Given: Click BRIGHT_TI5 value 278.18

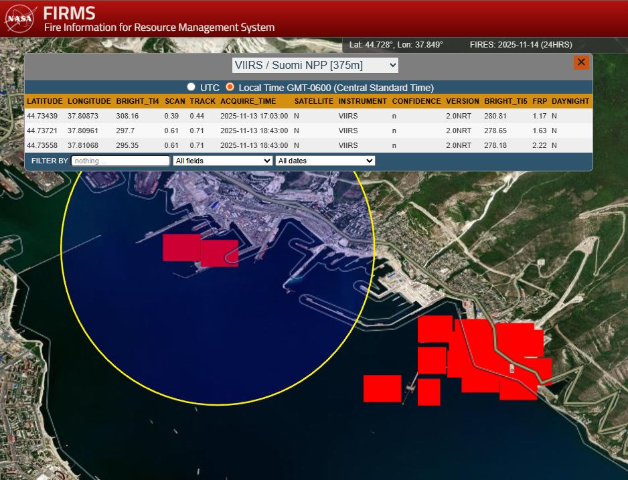Looking at the screenshot, I should 495,145.
